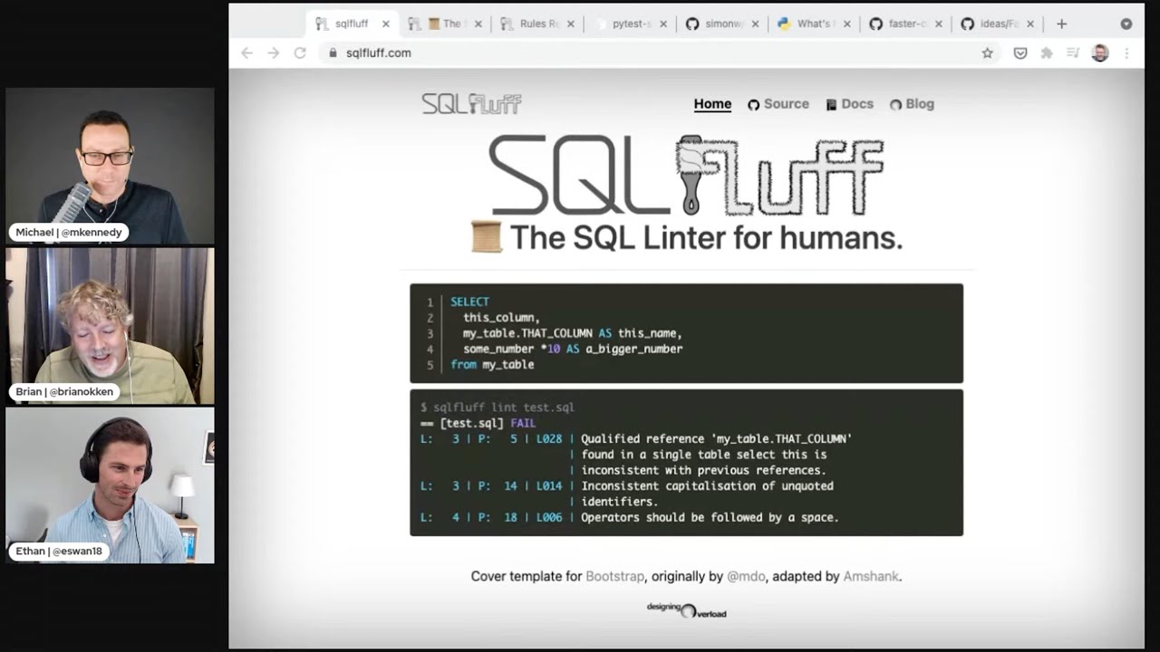
Task: Click 'from my_table' code line
Action: 492,364
